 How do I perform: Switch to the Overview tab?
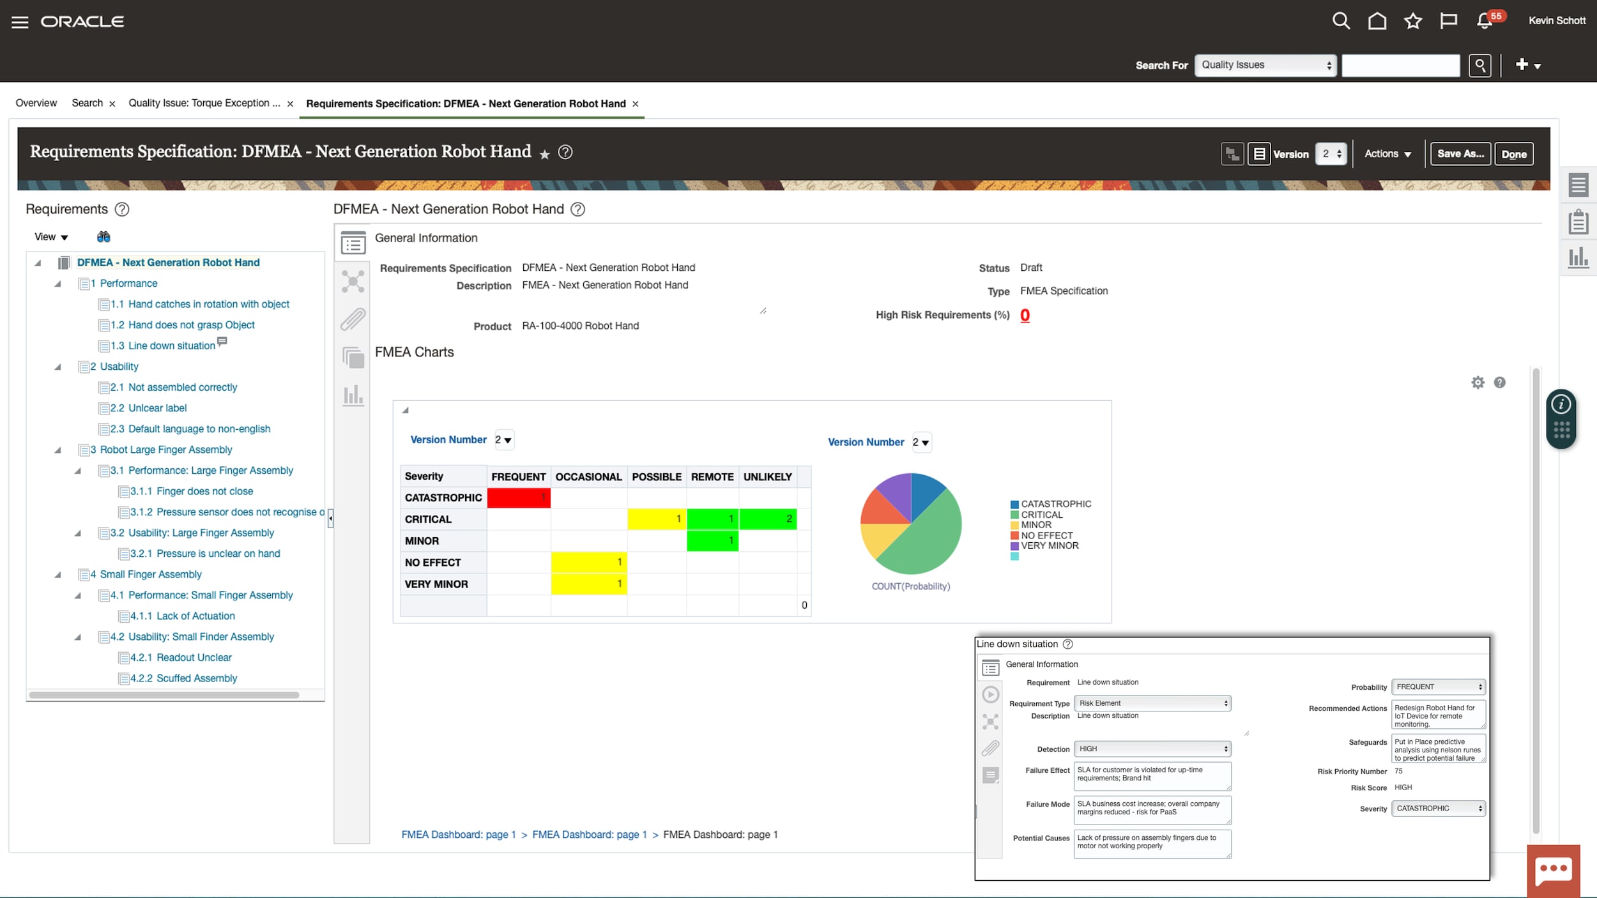(36, 103)
